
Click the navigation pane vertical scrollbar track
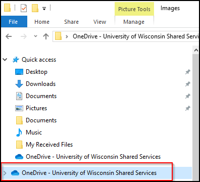196,117
